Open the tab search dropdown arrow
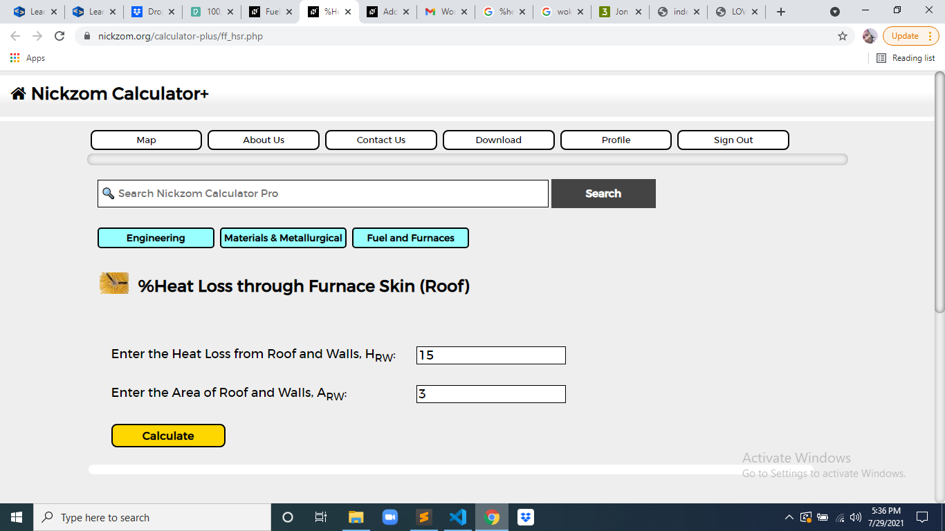945x531 pixels. [x=835, y=12]
